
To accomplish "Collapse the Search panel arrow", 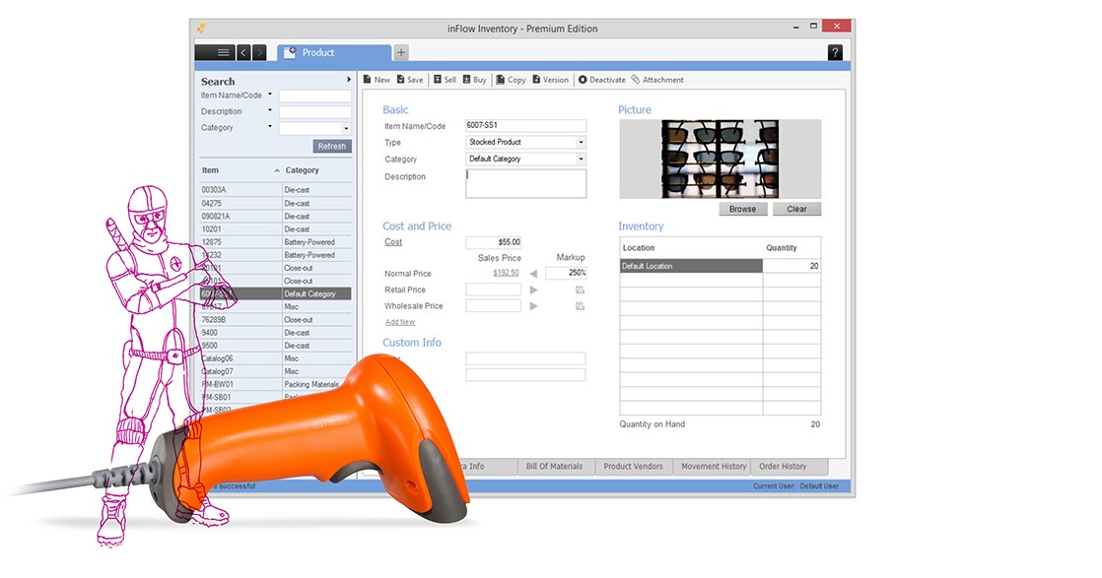I will tap(349, 80).
